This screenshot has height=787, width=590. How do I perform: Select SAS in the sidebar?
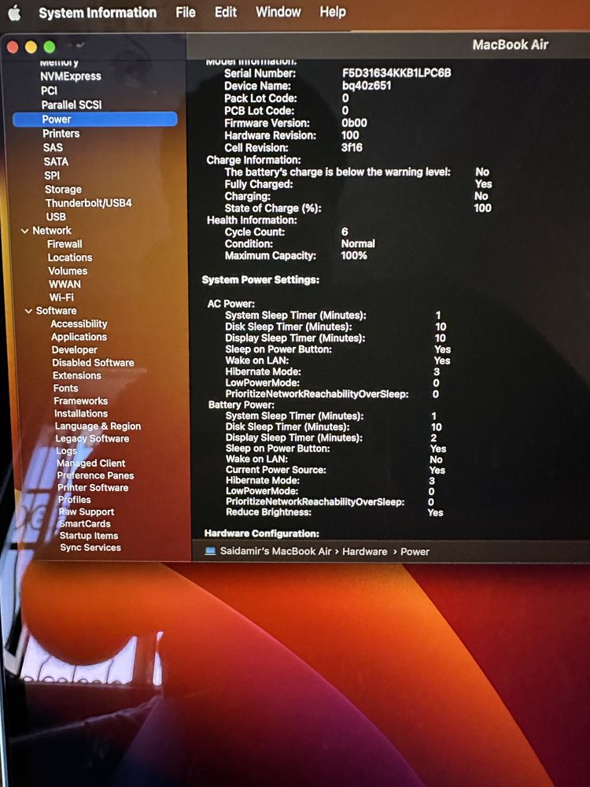(53, 148)
